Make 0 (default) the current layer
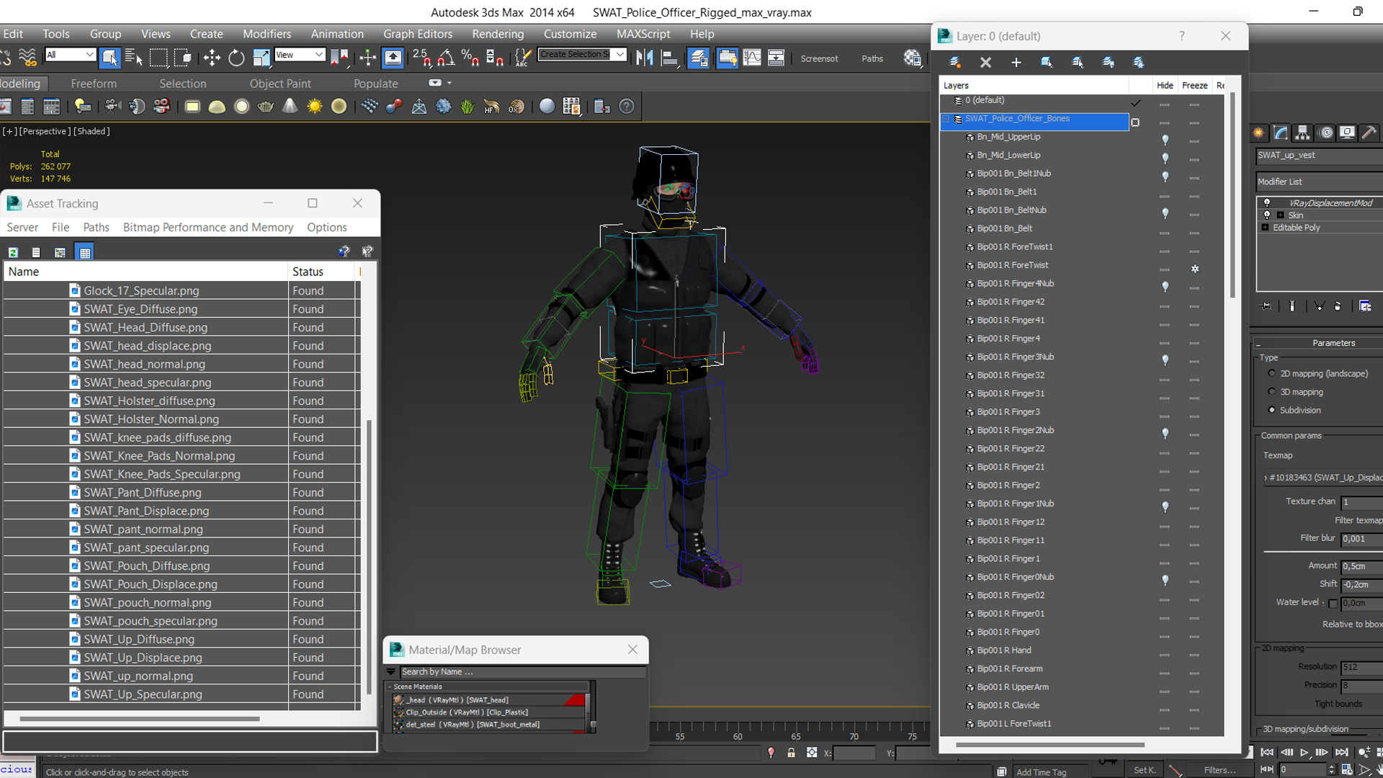This screenshot has width=1383, height=778. pos(1135,102)
